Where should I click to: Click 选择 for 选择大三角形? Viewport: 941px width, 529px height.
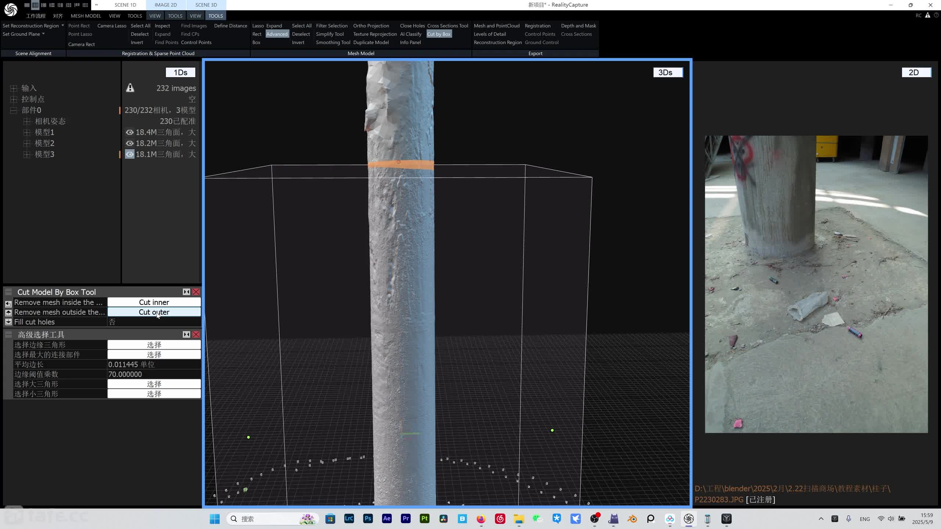coord(154,384)
